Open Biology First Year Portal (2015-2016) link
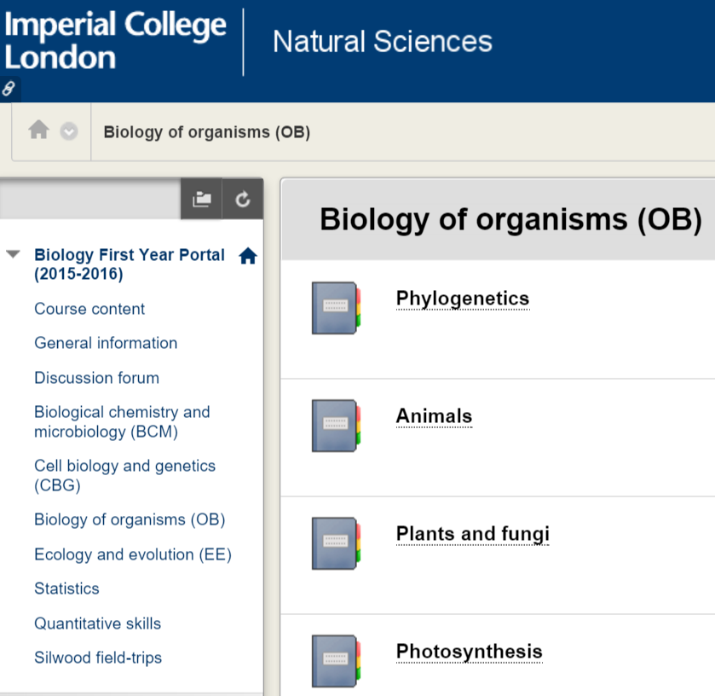 (129, 264)
